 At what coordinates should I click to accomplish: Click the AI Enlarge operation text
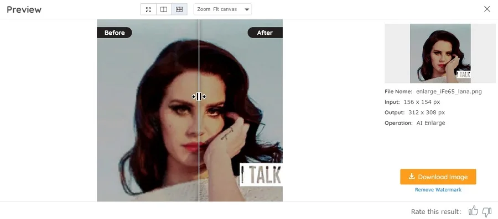pos(430,123)
